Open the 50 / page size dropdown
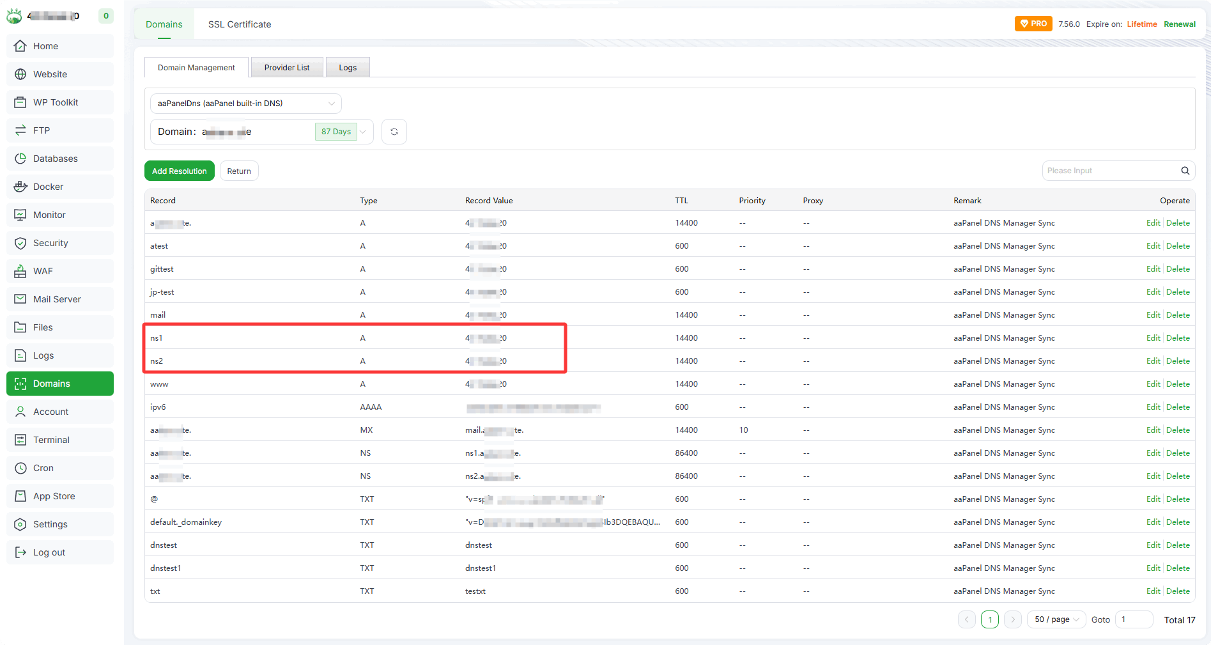Image resolution: width=1211 pixels, height=645 pixels. click(x=1056, y=619)
